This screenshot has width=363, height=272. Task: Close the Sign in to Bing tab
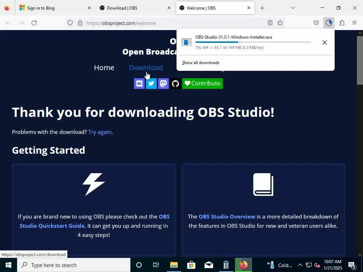[x=89, y=8]
